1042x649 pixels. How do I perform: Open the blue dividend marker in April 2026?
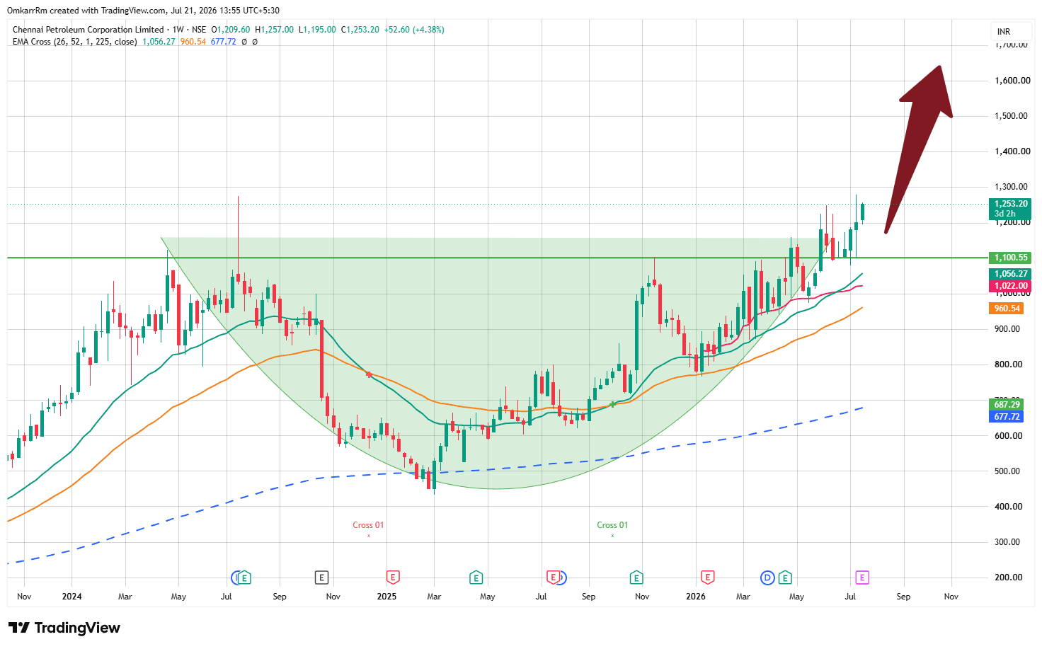tap(767, 578)
